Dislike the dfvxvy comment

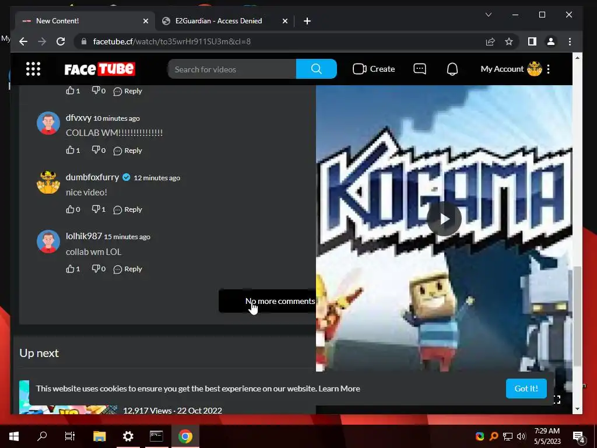click(98, 150)
